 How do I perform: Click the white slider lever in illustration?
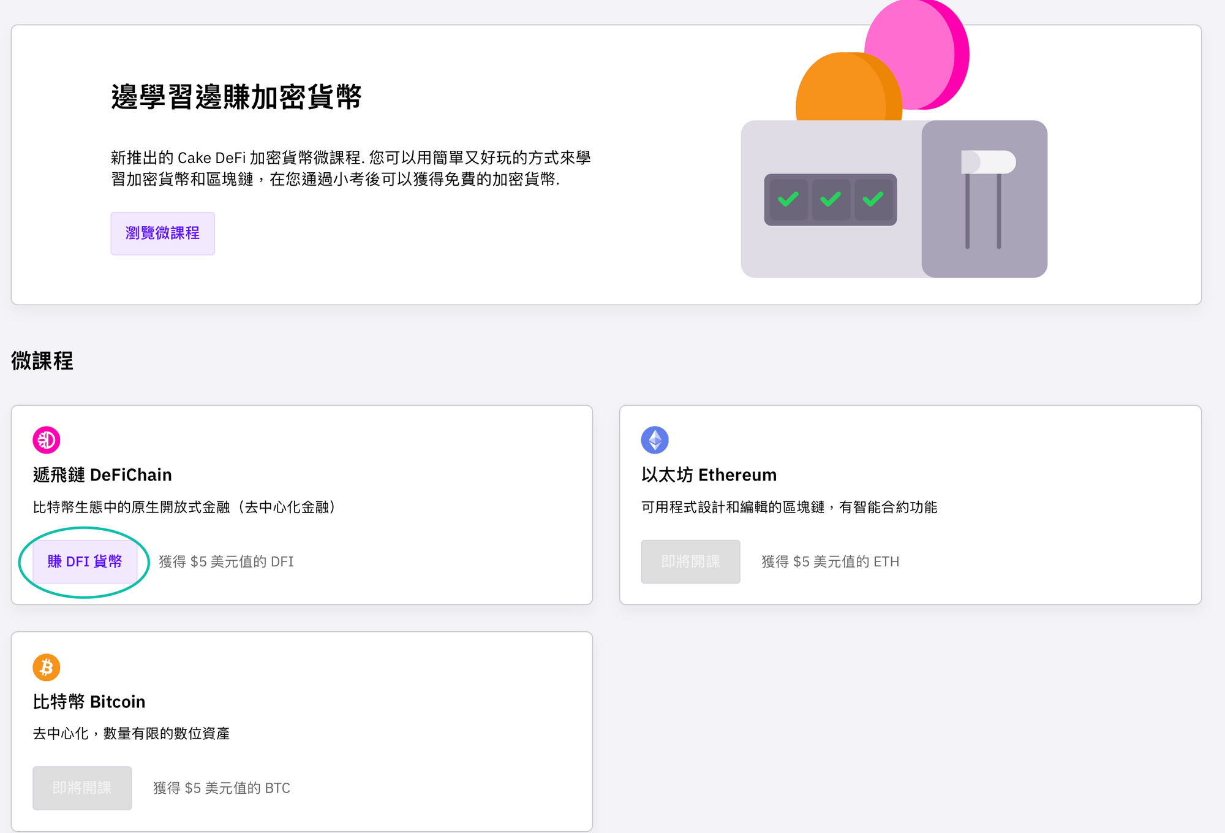point(988,162)
